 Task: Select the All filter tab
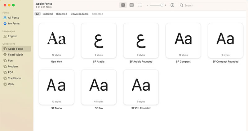(x=38, y=14)
